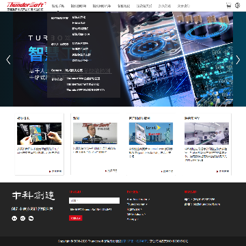The width and height of the screenshot is (246, 246).
Task: Click the red subscribe button in the footer
Action: [76, 218]
